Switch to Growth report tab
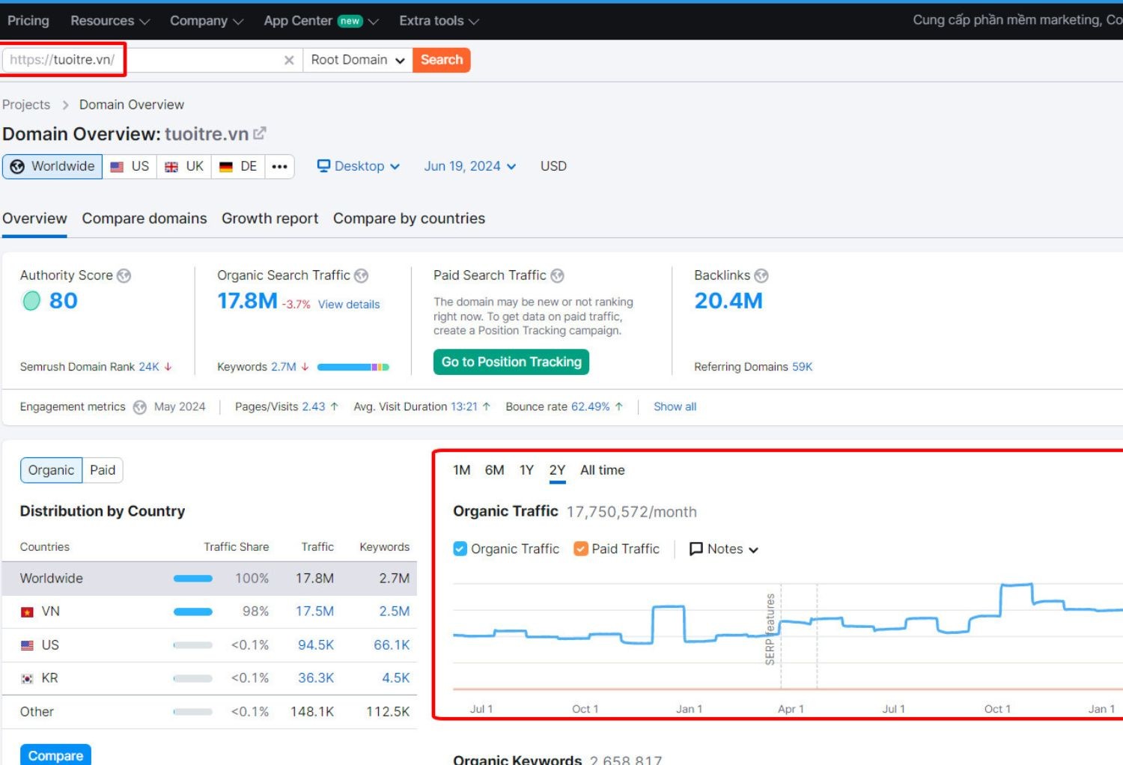Image resolution: width=1123 pixels, height=765 pixels. 270,219
